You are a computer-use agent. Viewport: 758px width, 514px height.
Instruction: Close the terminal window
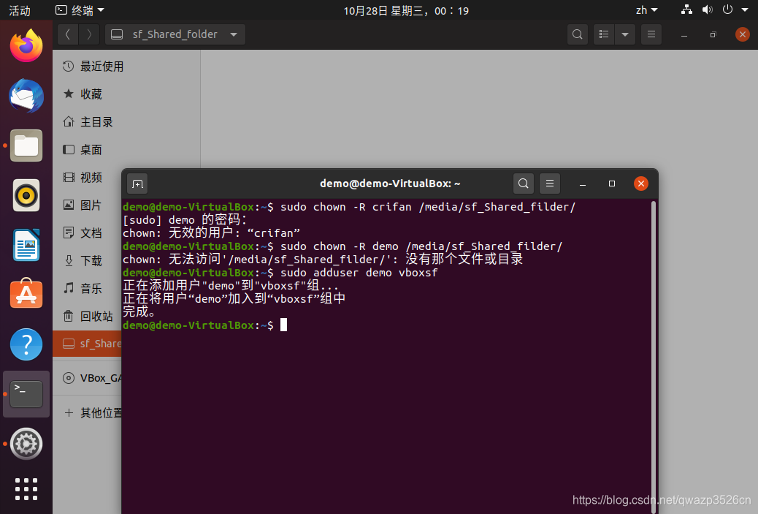click(641, 184)
